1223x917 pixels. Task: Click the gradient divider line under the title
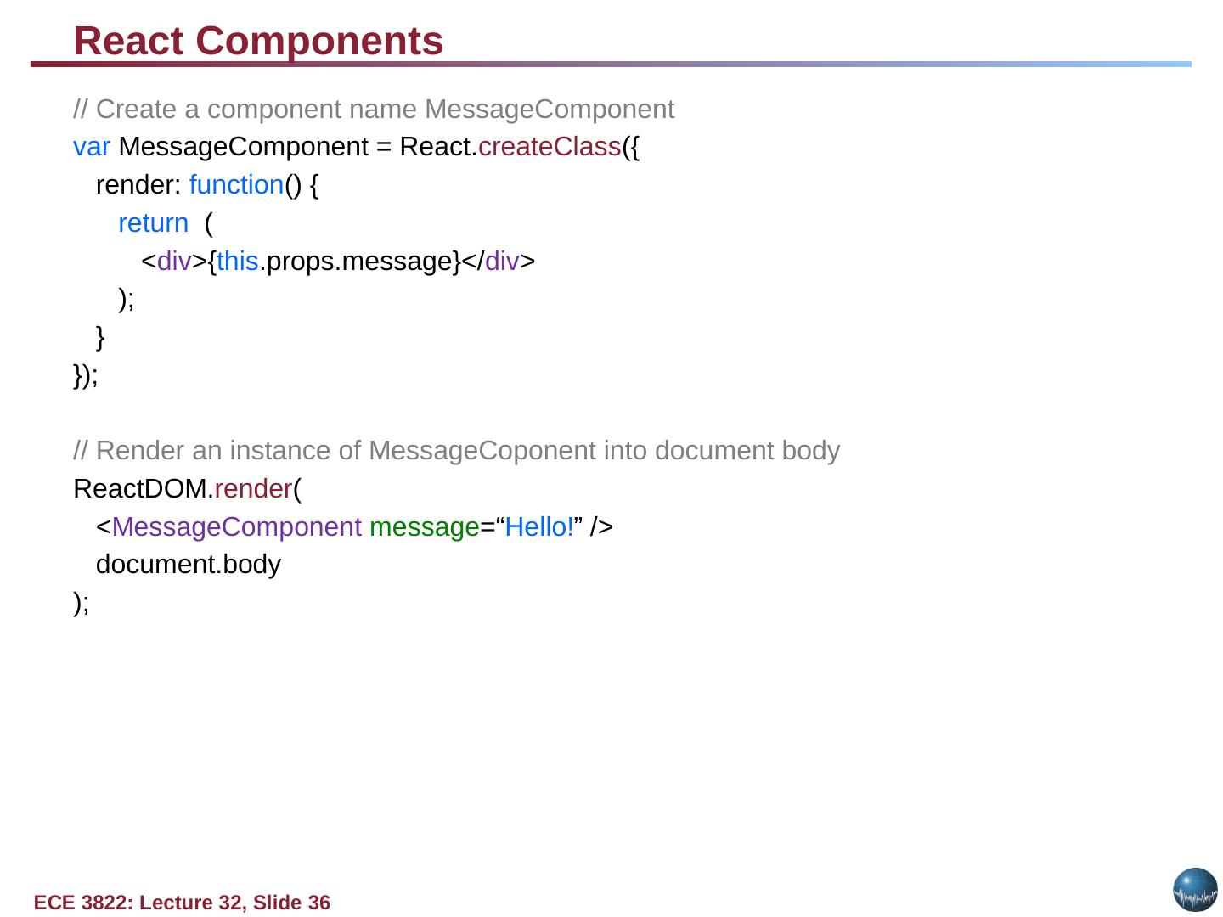pos(611,64)
